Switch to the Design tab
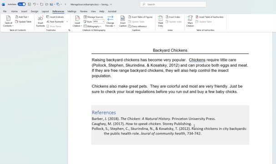 pyautogui.click(x=34, y=11)
